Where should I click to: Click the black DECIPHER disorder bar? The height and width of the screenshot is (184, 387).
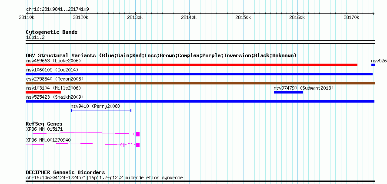200,181
